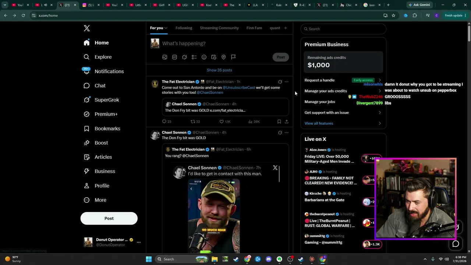The image size is (471, 265).
Task: Open the More menu item
Action: (x=95, y=200)
